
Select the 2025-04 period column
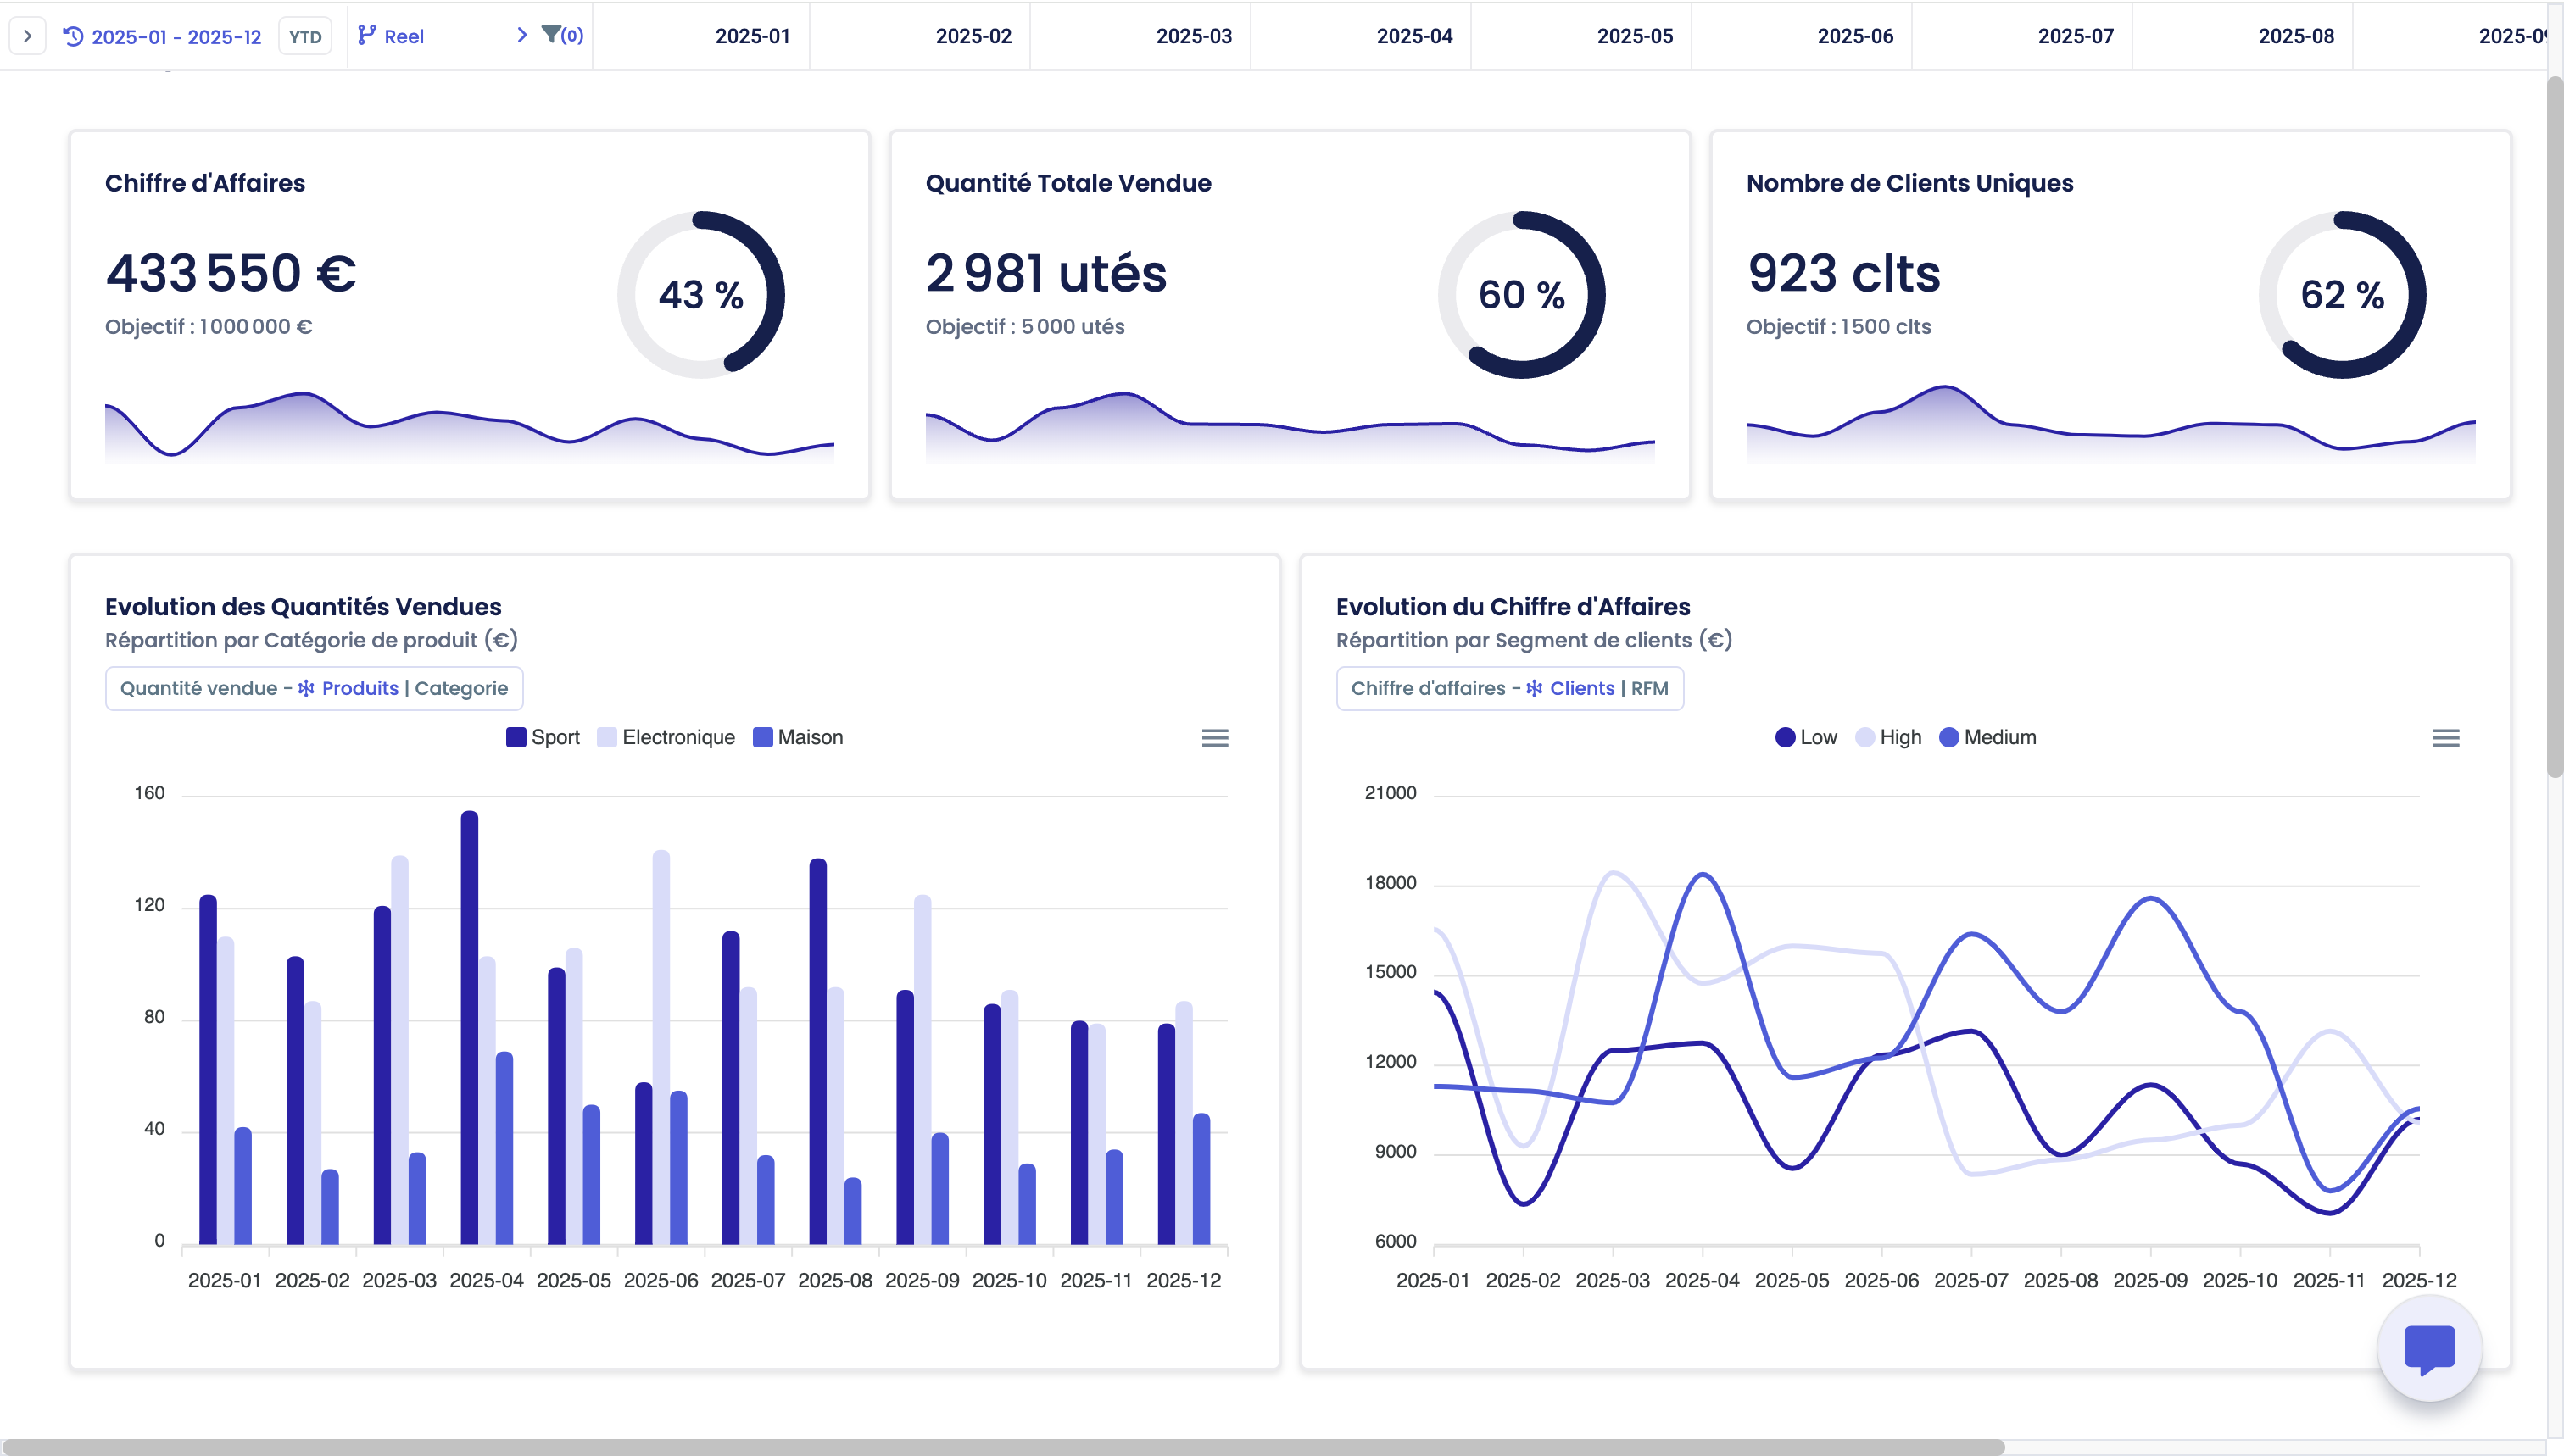click(1413, 36)
